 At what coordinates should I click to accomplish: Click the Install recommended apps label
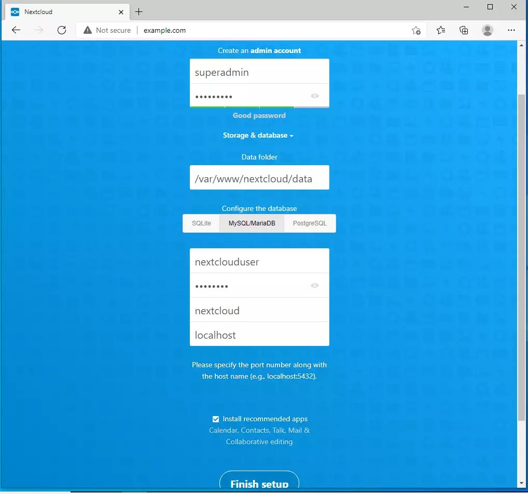265,419
